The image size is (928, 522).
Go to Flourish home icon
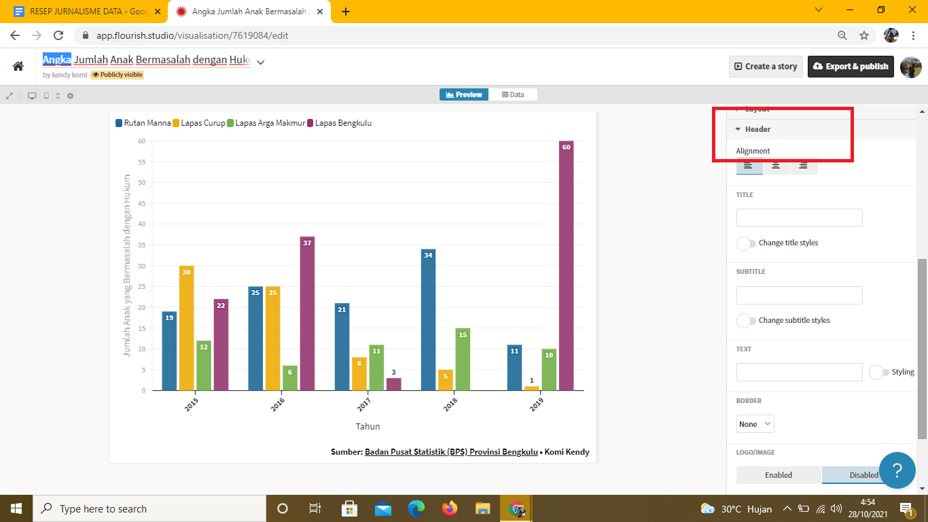18,66
